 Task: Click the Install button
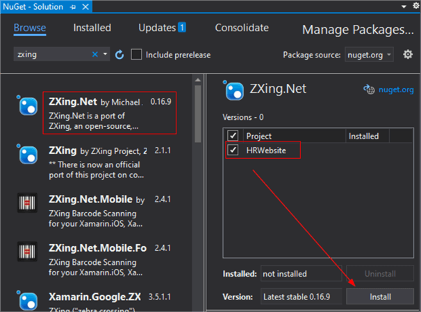379,297
